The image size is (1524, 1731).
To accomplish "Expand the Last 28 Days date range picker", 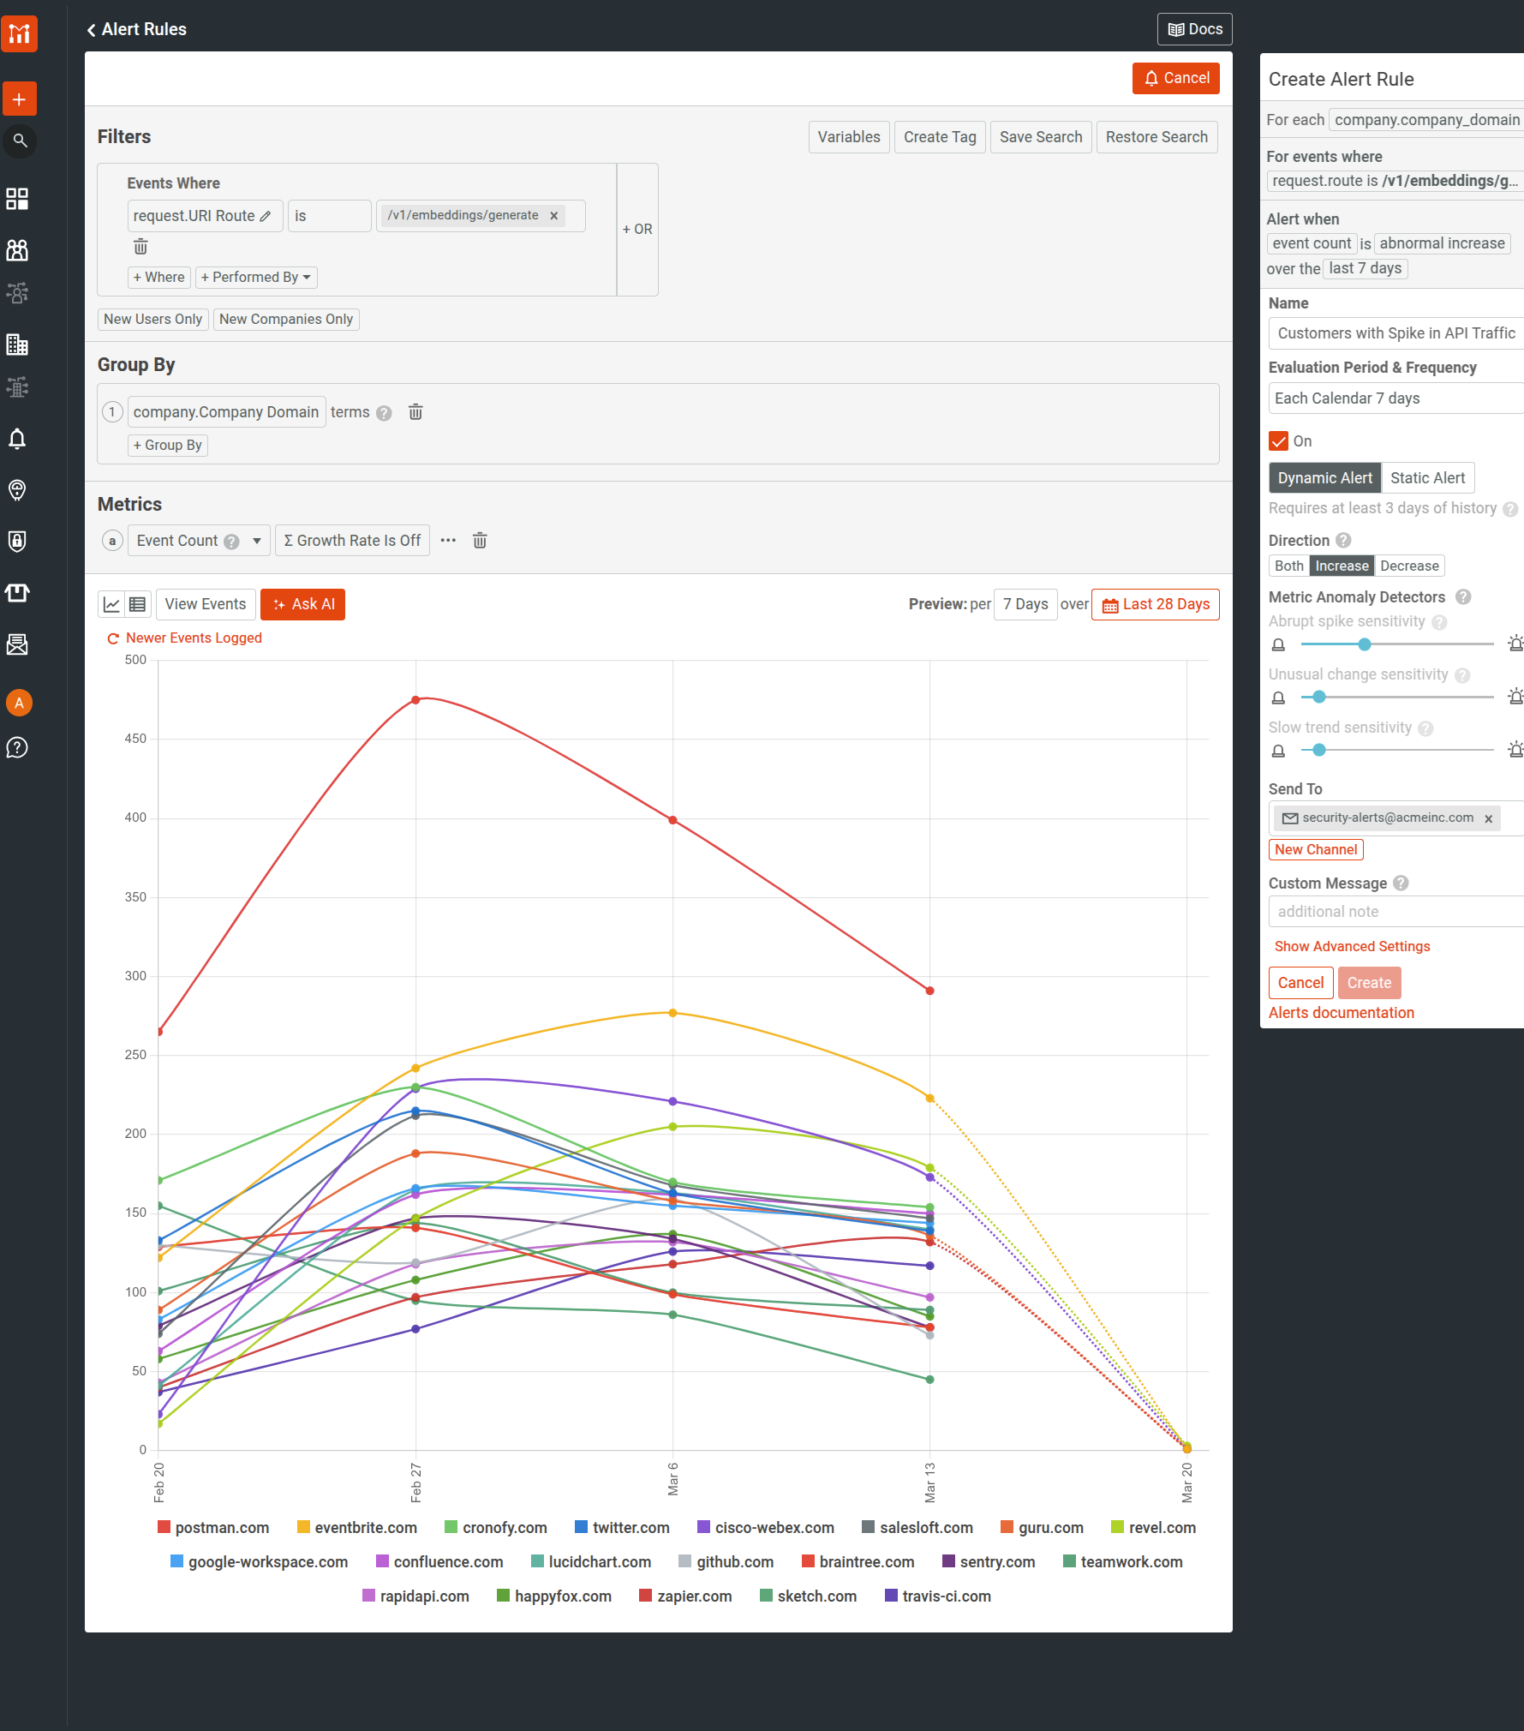I will 1155,604.
